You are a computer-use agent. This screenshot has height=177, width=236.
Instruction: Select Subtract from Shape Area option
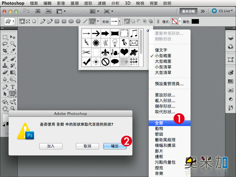coord(139,21)
